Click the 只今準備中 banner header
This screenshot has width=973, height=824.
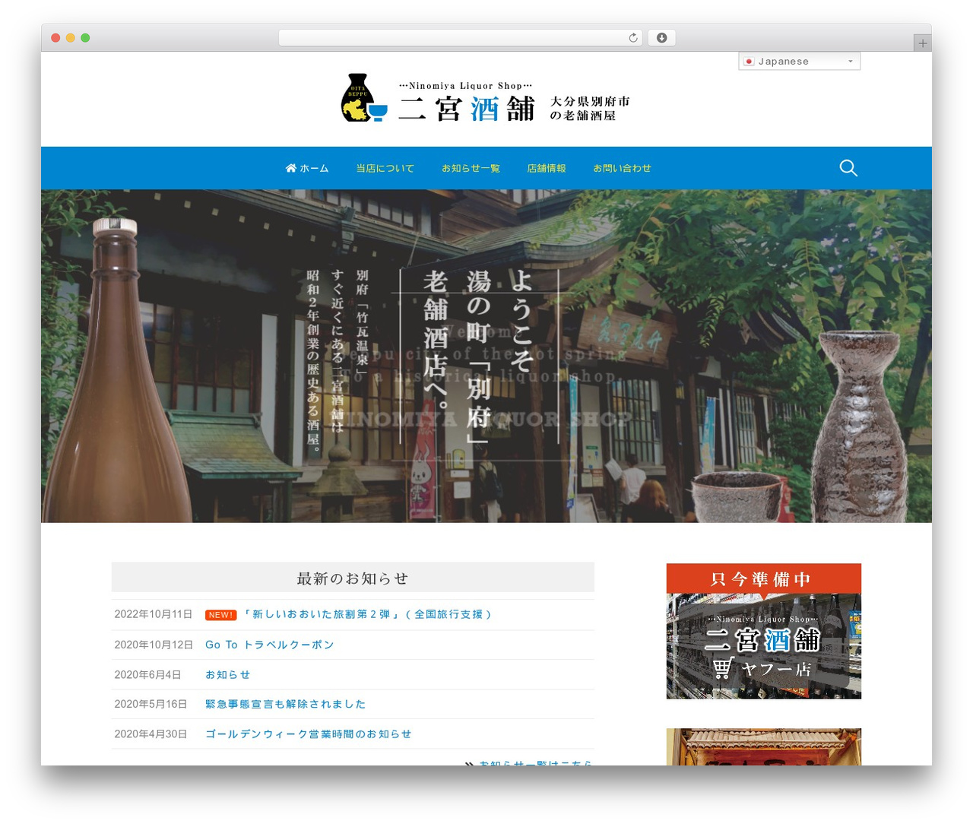[x=764, y=578]
